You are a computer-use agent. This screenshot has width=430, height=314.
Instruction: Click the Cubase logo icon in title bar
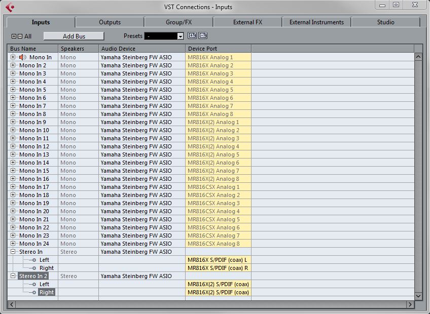pos(10,7)
